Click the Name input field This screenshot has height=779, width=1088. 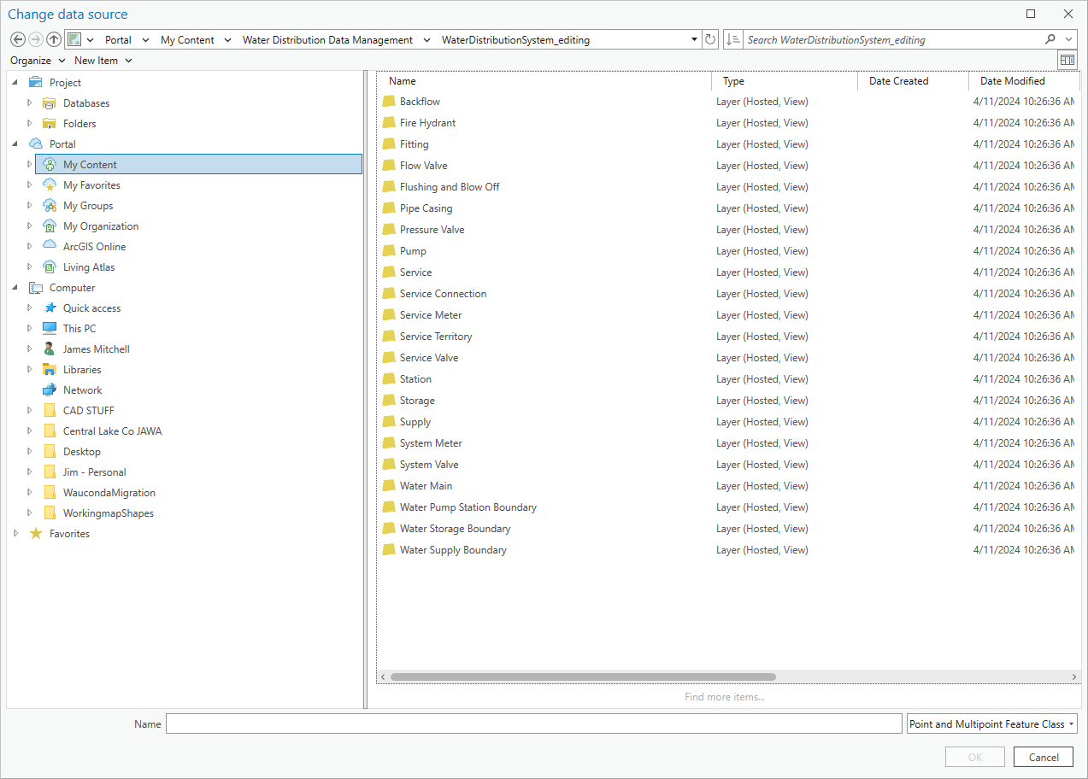click(x=534, y=724)
